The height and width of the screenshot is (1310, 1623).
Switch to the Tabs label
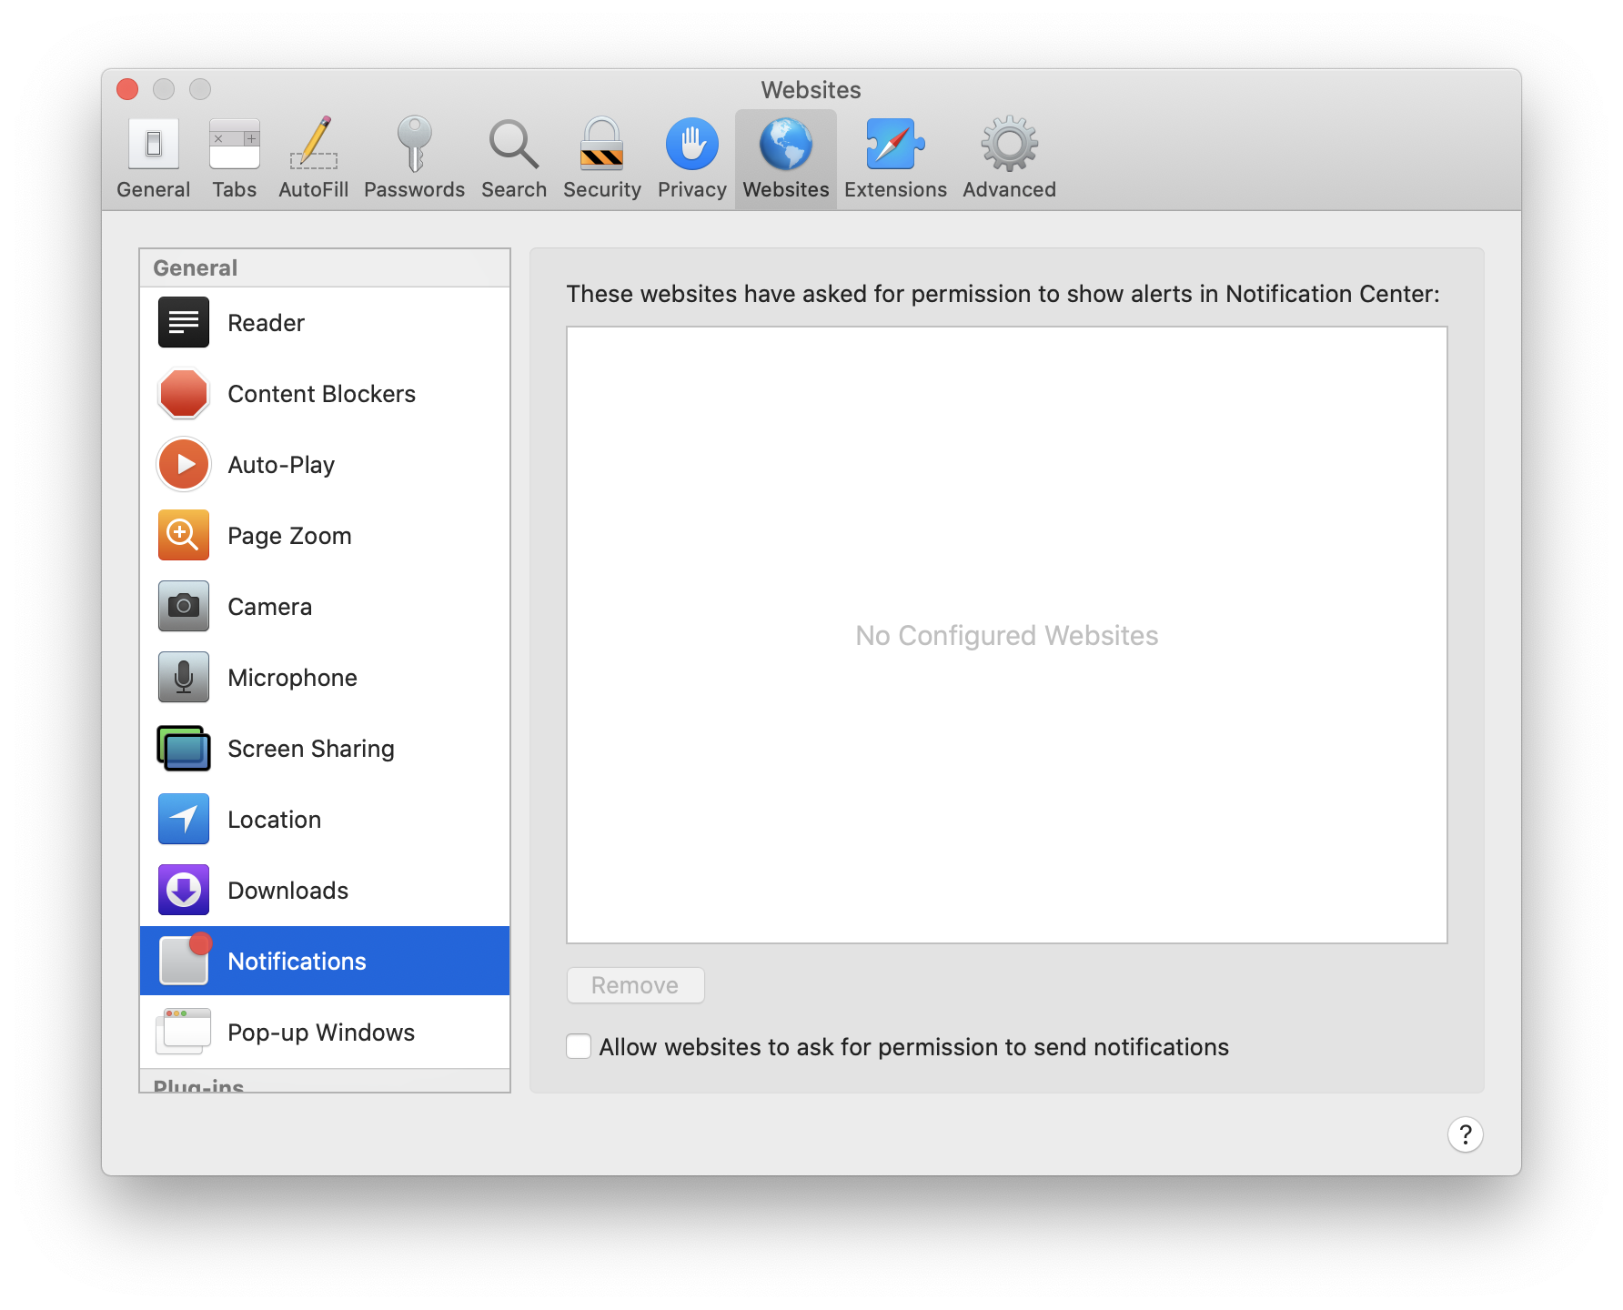tap(235, 189)
